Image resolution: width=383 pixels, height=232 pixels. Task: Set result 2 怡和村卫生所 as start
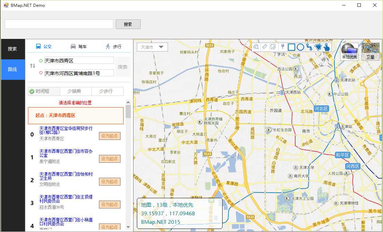(x=110, y=182)
